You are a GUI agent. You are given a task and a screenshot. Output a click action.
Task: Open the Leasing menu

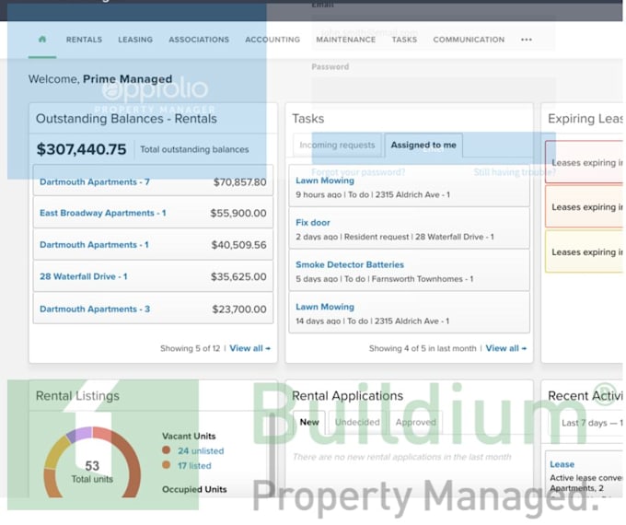pos(135,40)
